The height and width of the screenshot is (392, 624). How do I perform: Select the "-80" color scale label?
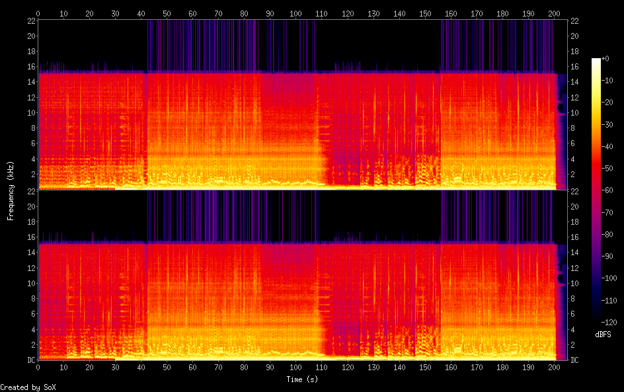pos(607,235)
